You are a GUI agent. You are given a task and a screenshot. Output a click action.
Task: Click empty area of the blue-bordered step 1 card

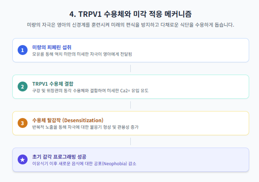click(190, 50)
